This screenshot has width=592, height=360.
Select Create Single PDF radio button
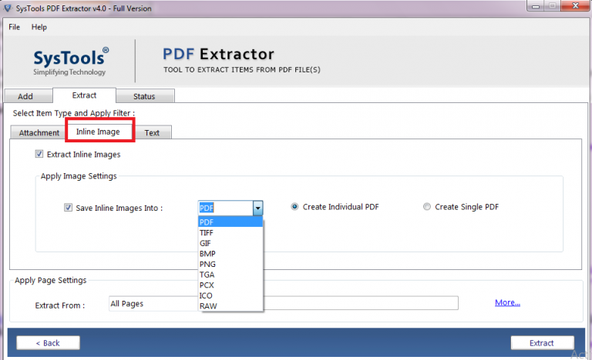click(426, 207)
